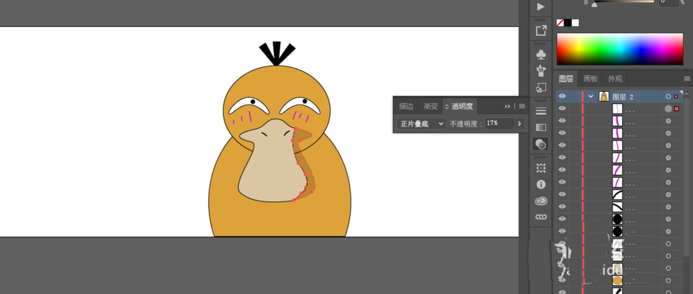The width and height of the screenshot is (693, 294).
Task: Switch to the 描边 tab
Action: 405,106
